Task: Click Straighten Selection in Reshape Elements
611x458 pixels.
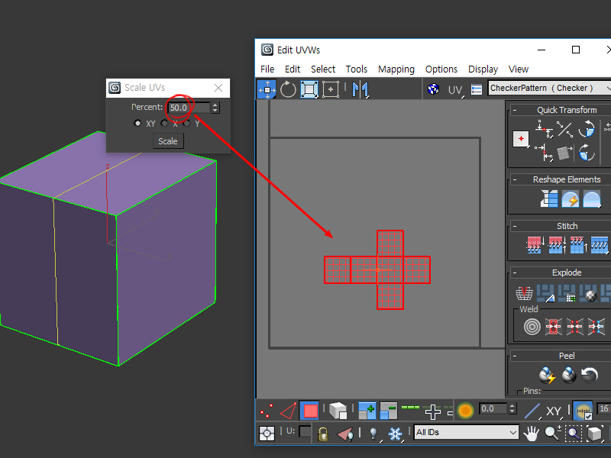Action: [x=549, y=198]
